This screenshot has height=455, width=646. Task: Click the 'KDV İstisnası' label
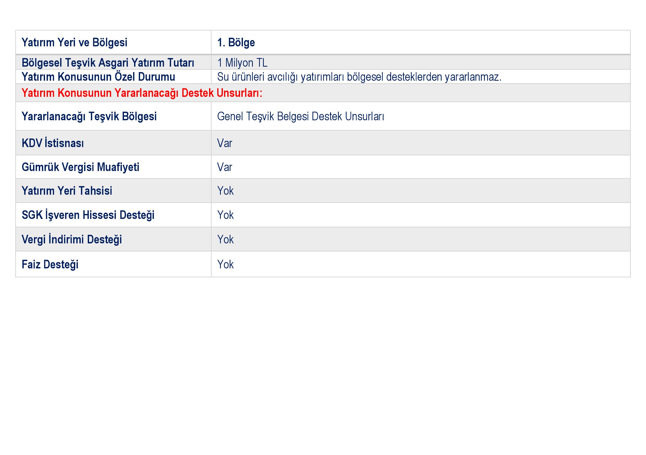pos(53,143)
